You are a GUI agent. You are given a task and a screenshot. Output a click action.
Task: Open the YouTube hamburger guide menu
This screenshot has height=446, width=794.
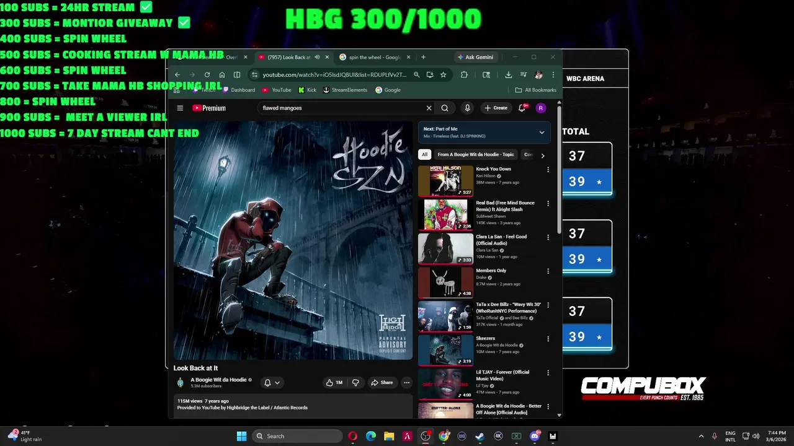coord(180,108)
